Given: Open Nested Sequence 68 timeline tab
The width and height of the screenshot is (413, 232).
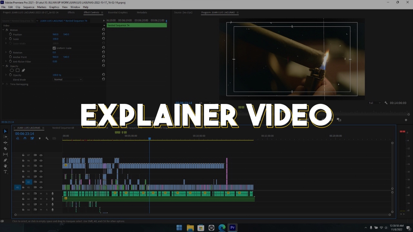Looking at the screenshot, I should click(x=63, y=128).
